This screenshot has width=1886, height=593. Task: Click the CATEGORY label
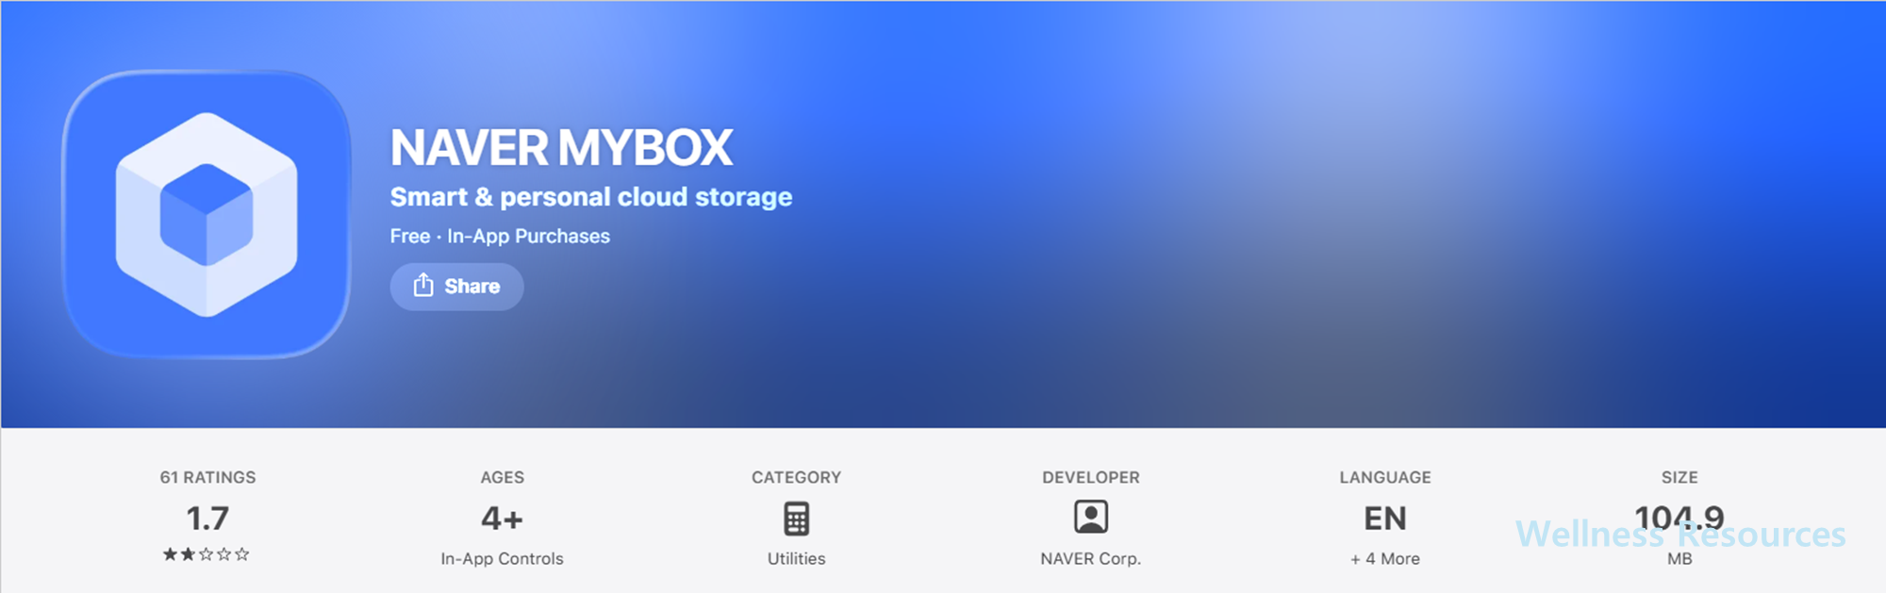coord(796,477)
